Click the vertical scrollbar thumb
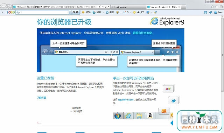 coord(223,55)
